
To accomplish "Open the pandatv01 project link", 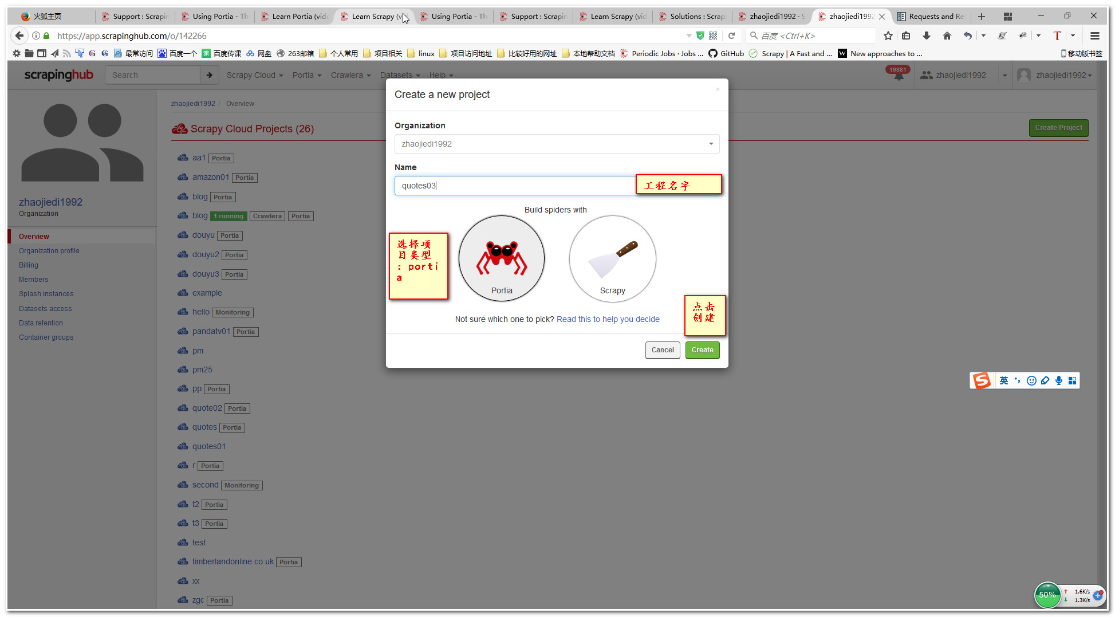I will click(211, 331).
